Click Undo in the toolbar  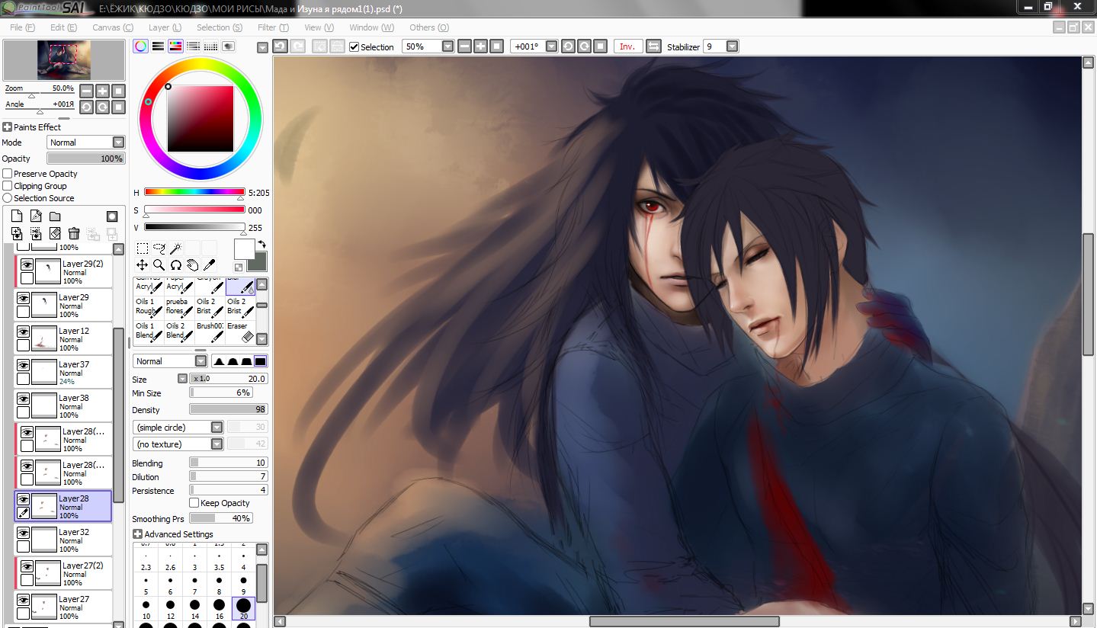280,46
